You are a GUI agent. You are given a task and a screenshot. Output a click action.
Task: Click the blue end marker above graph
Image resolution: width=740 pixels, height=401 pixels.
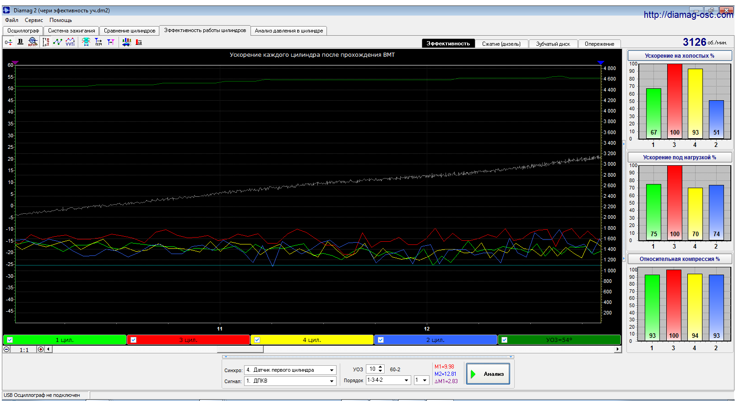point(601,63)
